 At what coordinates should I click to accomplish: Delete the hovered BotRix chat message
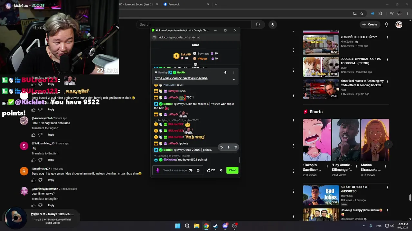[236, 147]
